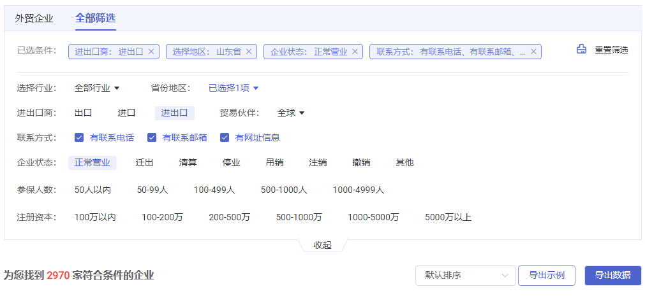This screenshot has width=645, height=296.
Task: Uncheck the 有联系邮箱 checkbox
Action: coord(152,137)
